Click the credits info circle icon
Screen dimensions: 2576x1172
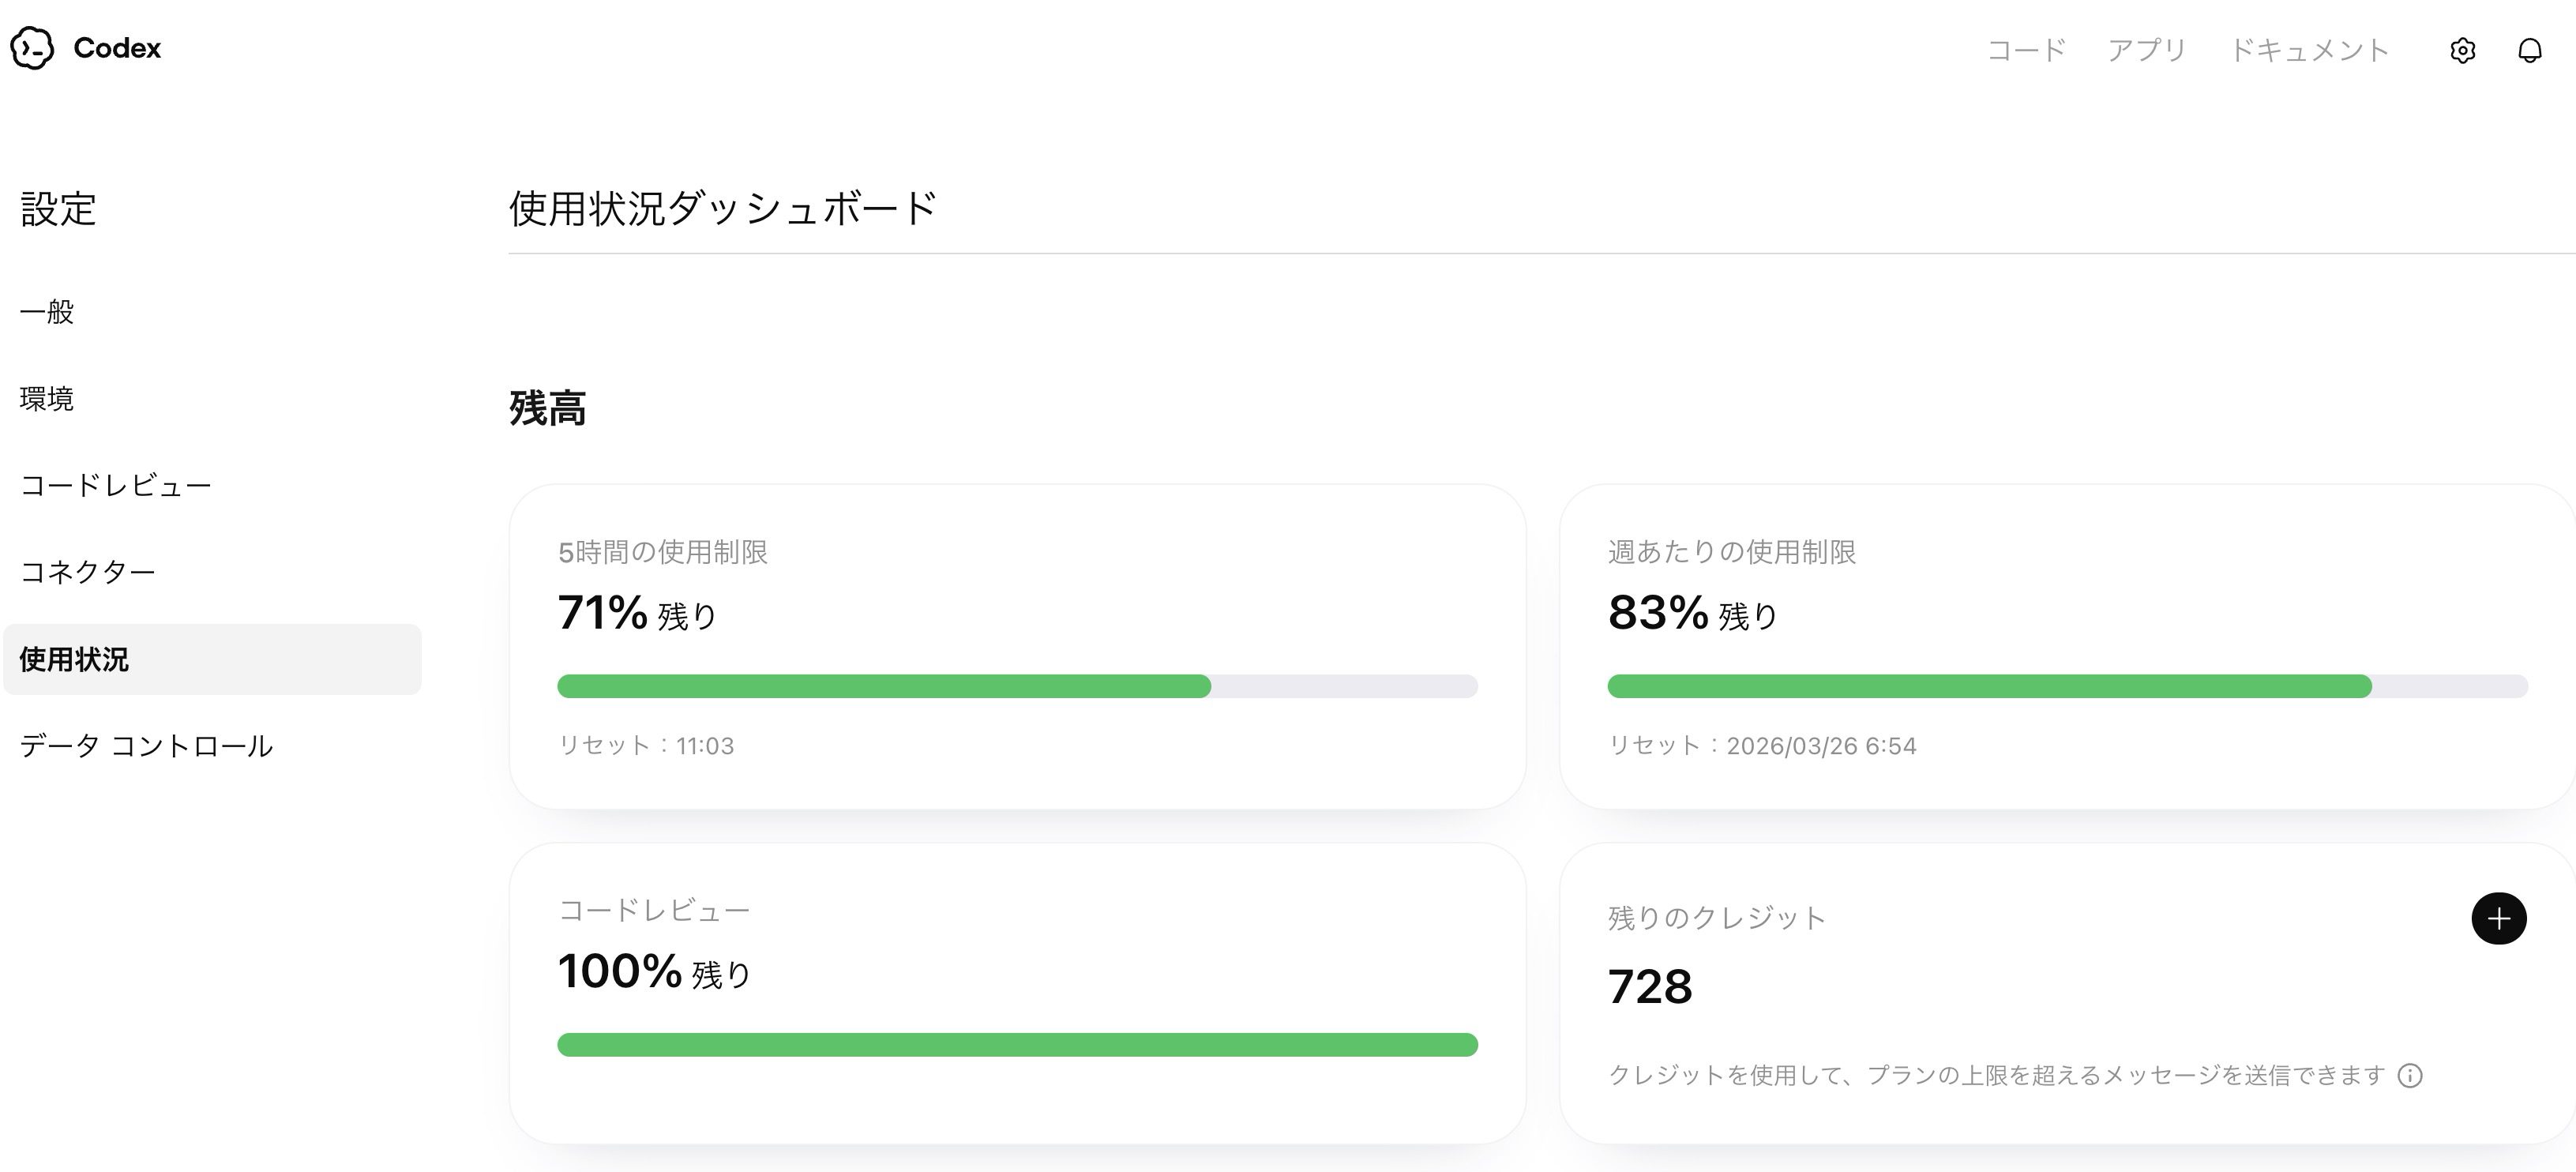tap(2410, 1075)
